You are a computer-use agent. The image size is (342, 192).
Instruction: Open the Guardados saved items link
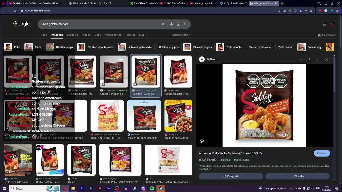pos(327,35)
